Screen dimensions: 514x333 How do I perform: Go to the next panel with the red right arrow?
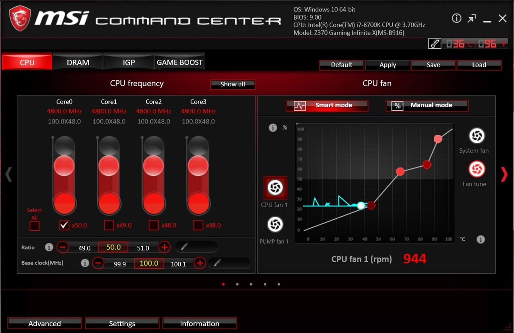click(505, 174)
